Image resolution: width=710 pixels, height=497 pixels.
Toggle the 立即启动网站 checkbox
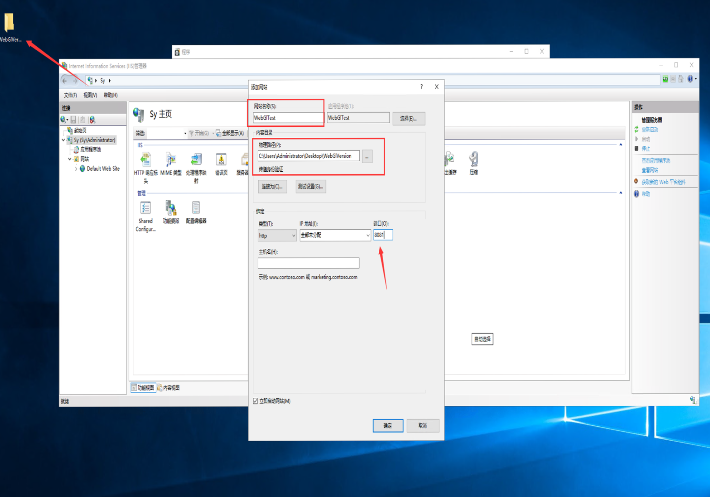click(256, 401)
